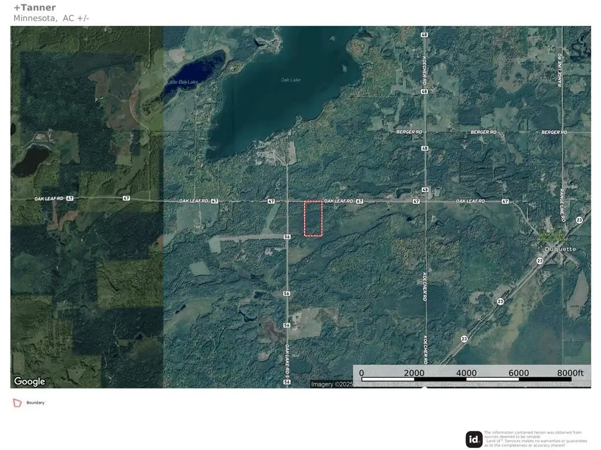Click the red Boundary legend icon

17,403
